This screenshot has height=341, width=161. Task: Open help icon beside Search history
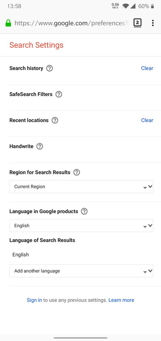tap(50, 68)
